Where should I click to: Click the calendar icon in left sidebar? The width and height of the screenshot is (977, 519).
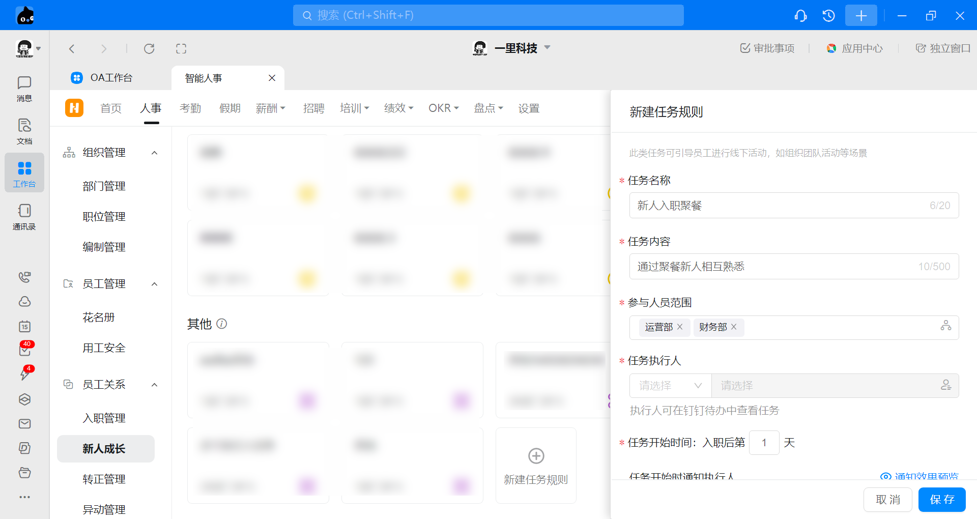click(x=24, y=326)
